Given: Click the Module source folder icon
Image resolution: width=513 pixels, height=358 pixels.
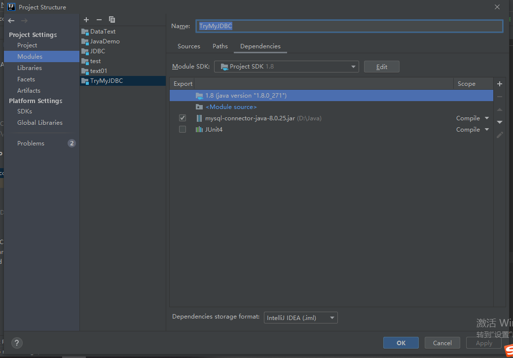Looking at the screenshot, I should 199,107.
